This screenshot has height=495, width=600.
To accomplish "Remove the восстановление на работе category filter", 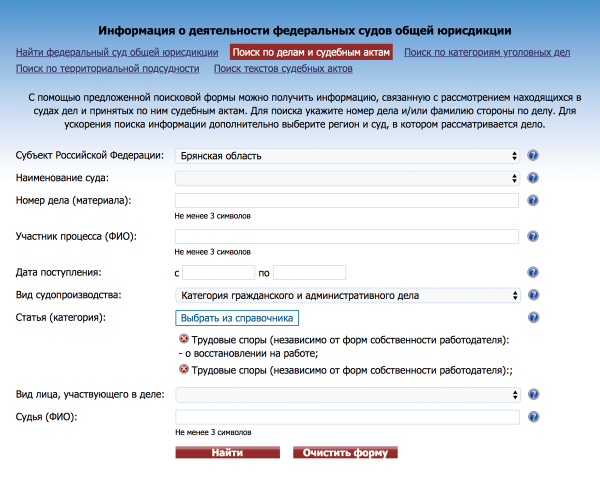I will [183, 338].
